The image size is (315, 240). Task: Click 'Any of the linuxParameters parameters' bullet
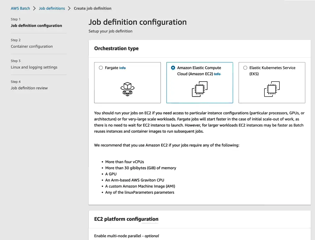pyautogui.click(x=140, y=193)
